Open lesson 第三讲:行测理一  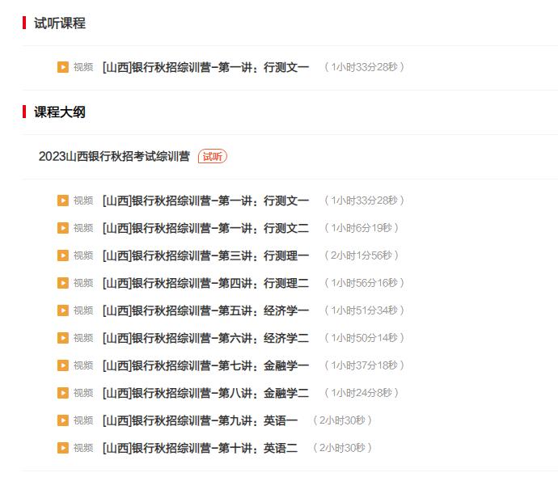point(205,255)
